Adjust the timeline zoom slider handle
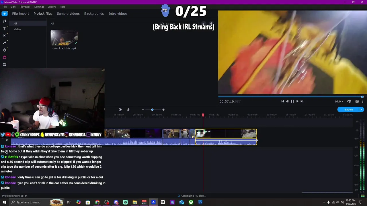 [x=152, y=110]
